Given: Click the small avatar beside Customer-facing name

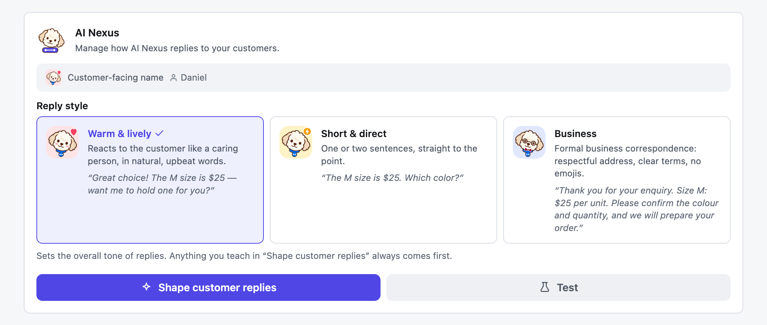Looking at the screenshot, I should [x=54, y=78].
